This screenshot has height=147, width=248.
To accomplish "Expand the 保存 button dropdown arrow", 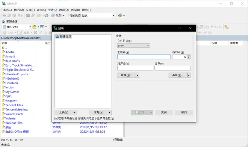I will 138,75.
